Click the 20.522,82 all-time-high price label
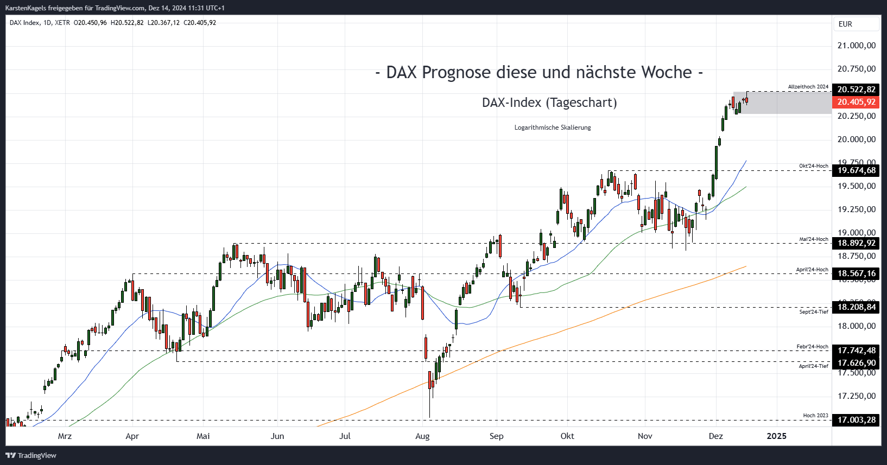Screen dimensions: 887x465 point(856,90)
